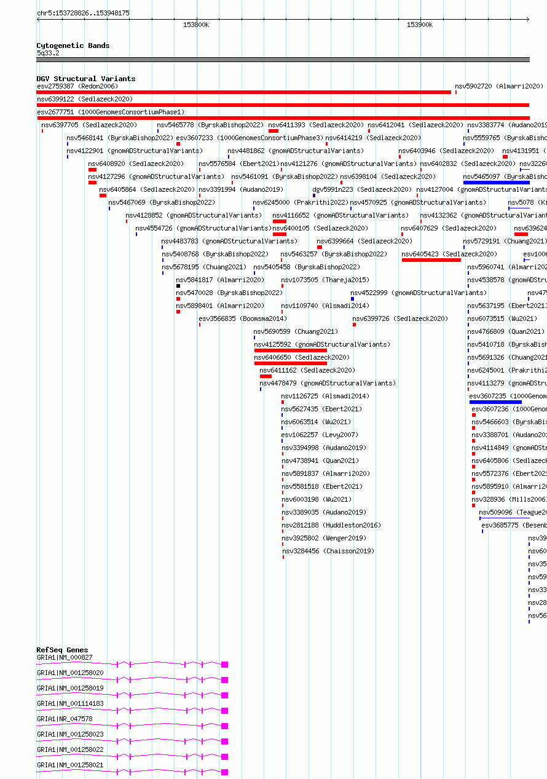
Task: Click the nsv6405423 (Sedlazeck2020) red bar
Action: click(x=431, y=260)
